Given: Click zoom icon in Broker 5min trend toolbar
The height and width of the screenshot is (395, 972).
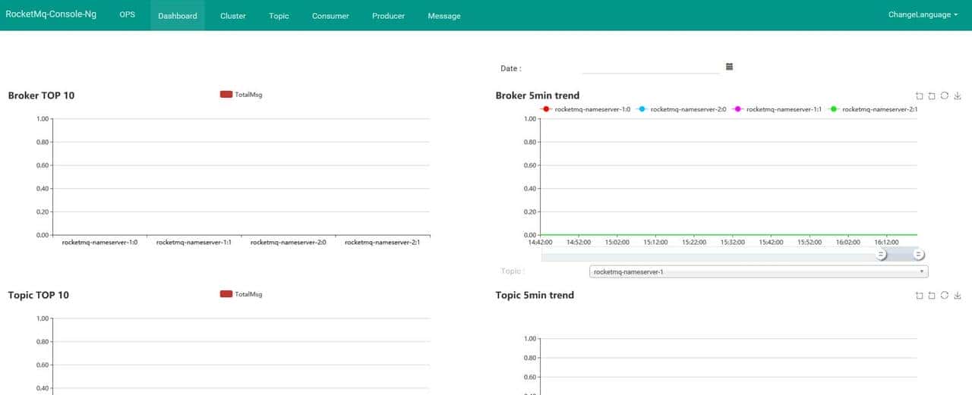Looking at the screenshot, I should (x=919, y=96).
